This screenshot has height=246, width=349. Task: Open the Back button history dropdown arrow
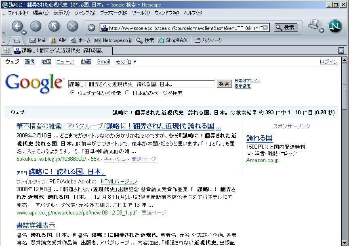click(24, 32)
